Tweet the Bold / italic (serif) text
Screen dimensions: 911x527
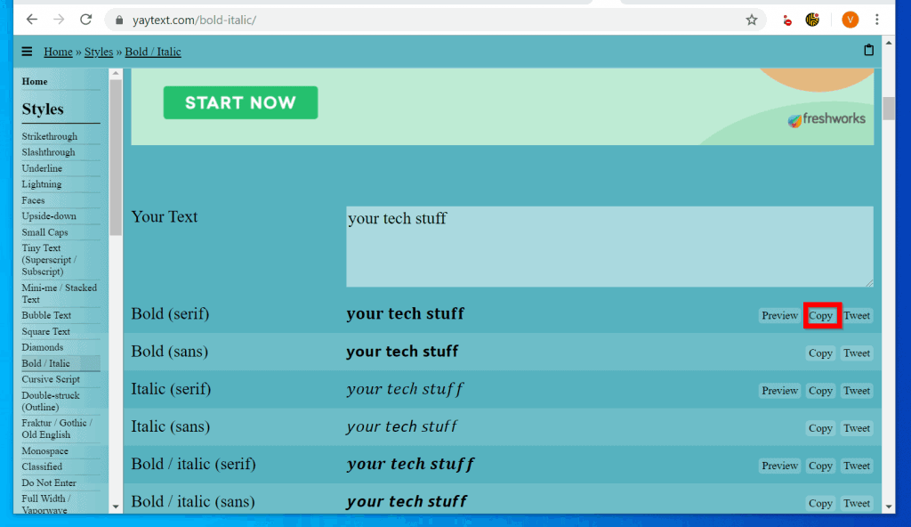point(857,466)
